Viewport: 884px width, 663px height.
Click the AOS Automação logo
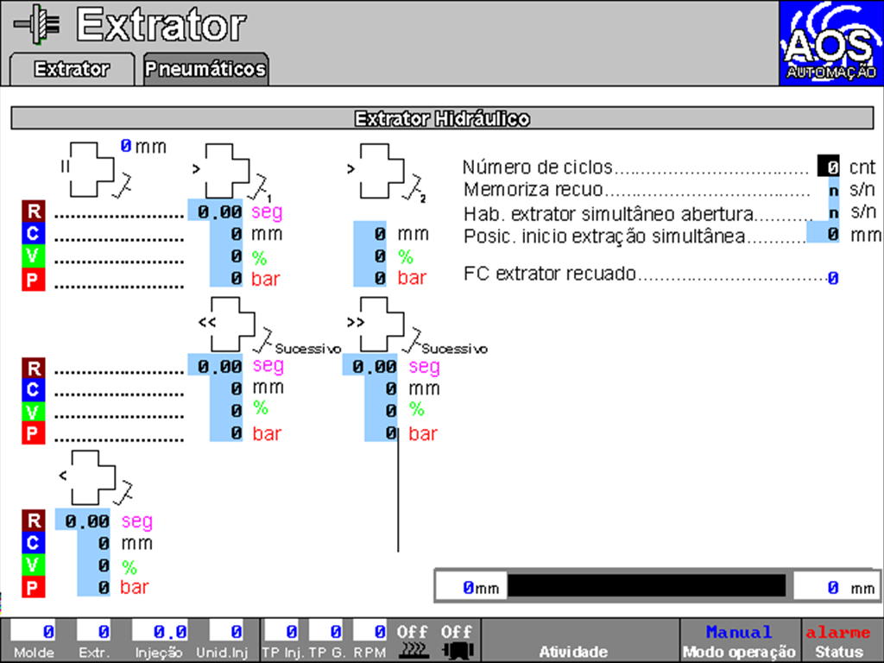coord(830,43)
